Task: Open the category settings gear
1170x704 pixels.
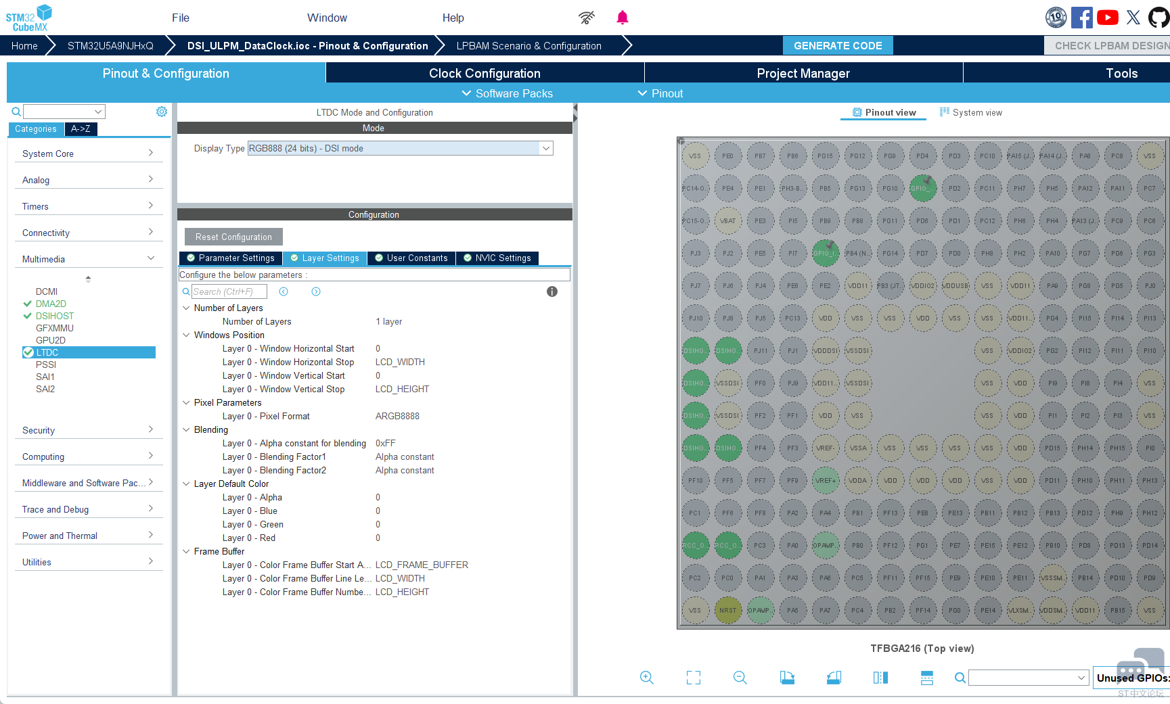Action: pyautogui.click(x=162, y=112)
